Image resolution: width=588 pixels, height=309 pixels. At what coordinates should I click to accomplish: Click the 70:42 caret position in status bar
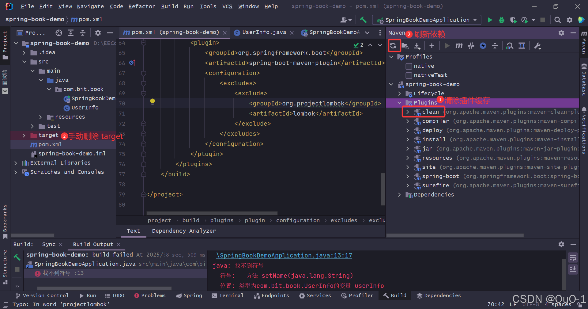496,304
